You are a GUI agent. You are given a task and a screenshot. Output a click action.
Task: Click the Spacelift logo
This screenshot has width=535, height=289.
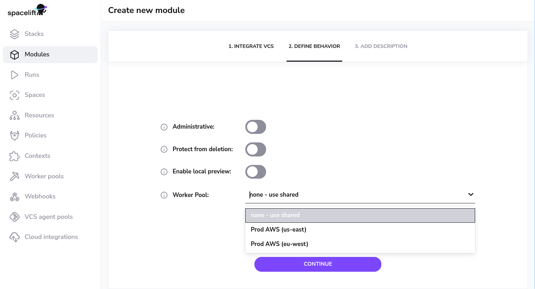(26, 10)
